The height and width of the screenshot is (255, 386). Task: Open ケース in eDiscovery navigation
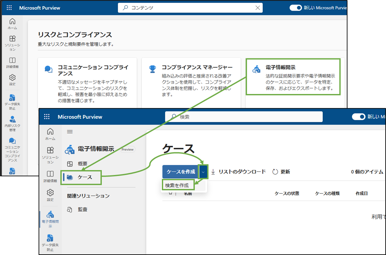pyautogui.click(x=81, y=177)
